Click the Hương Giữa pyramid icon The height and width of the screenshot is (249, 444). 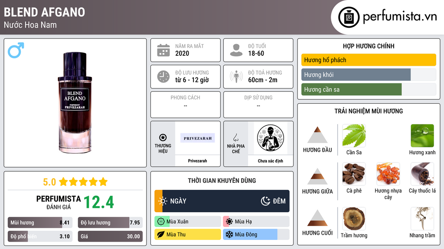(x=317, y=176)
